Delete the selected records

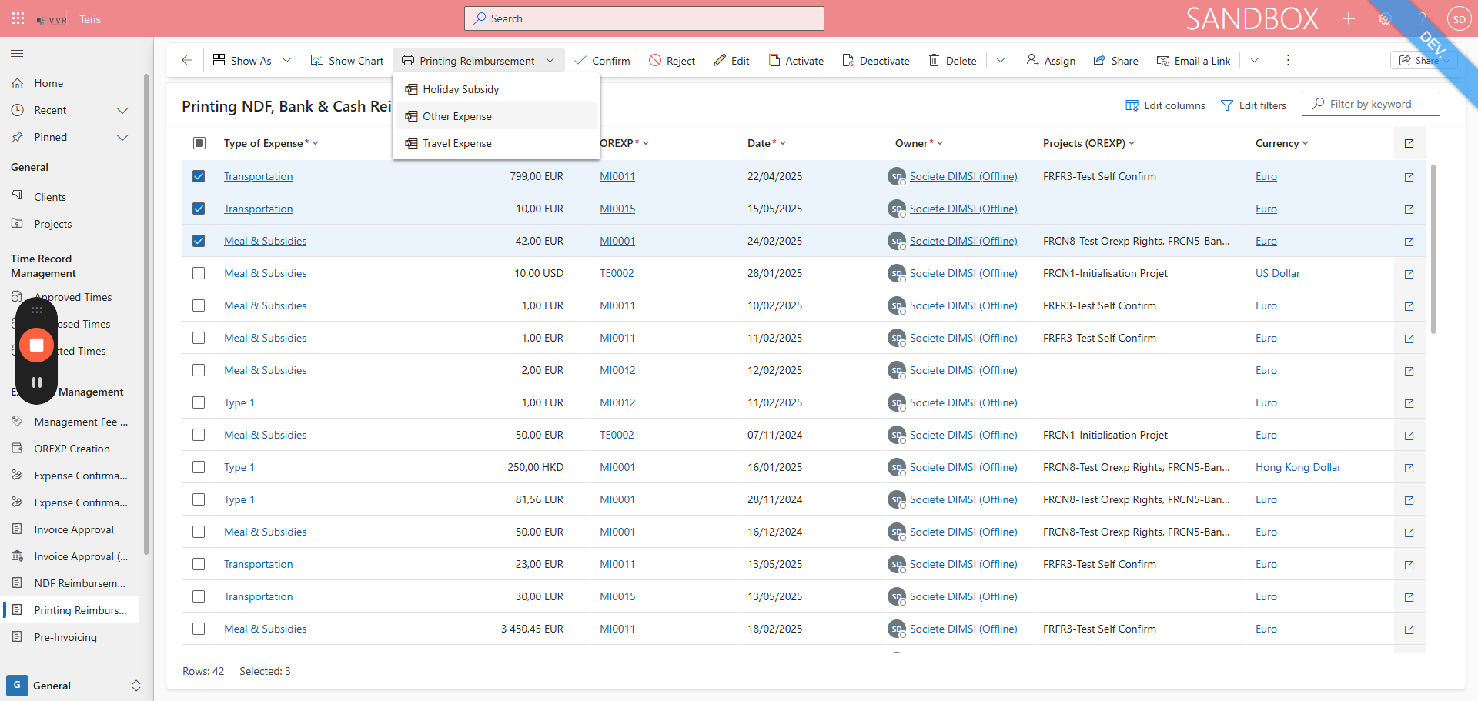pyautogui.click(x=952, y=61)
